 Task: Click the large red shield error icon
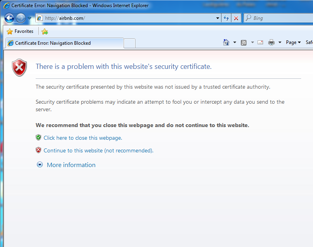click(19, 68)
